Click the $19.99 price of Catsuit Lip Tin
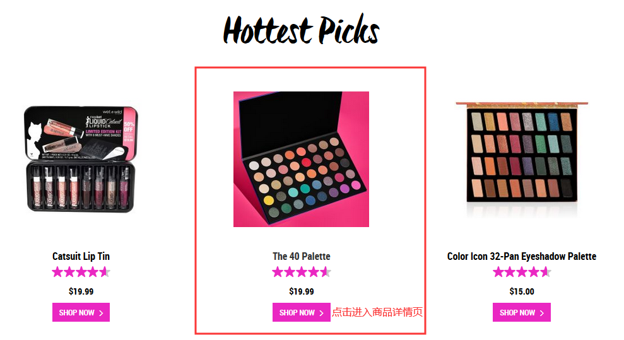Screen dimensions: 624x340 (81, 291)
